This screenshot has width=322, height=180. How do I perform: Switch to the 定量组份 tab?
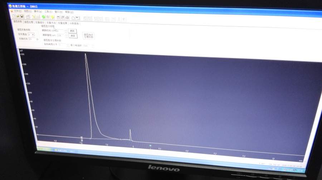pyautogui.click(x=40, y=22)
